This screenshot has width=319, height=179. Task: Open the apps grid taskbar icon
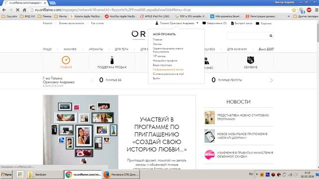pos(20,175)
